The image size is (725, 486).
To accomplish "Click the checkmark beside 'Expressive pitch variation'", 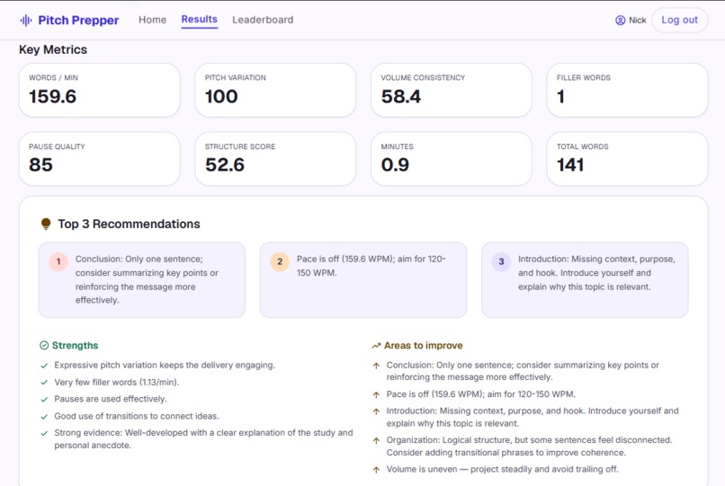I will 44,366.
